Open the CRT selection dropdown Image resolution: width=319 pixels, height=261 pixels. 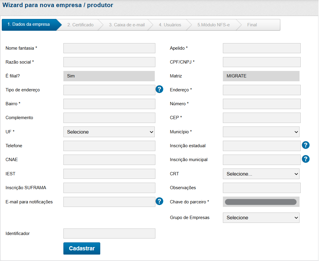coord(261,174)
